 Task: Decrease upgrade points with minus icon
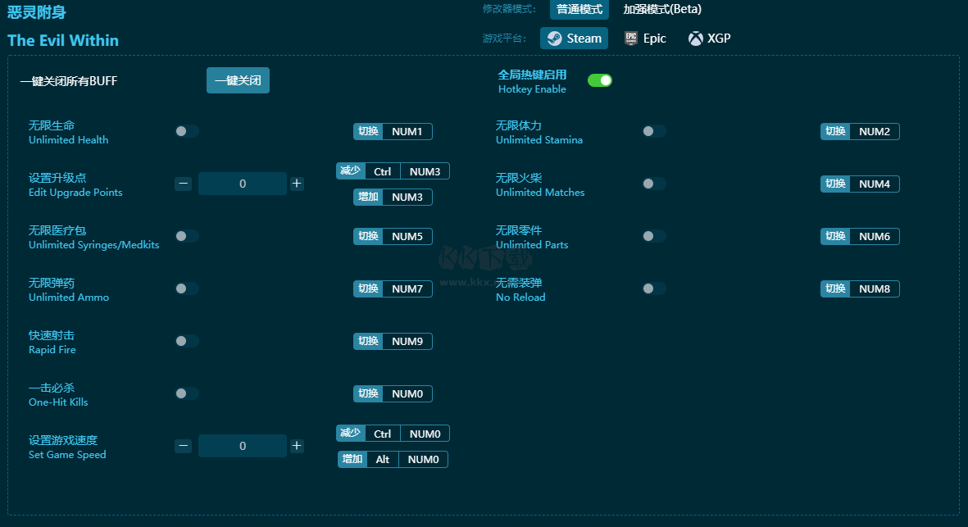[184, 184]
